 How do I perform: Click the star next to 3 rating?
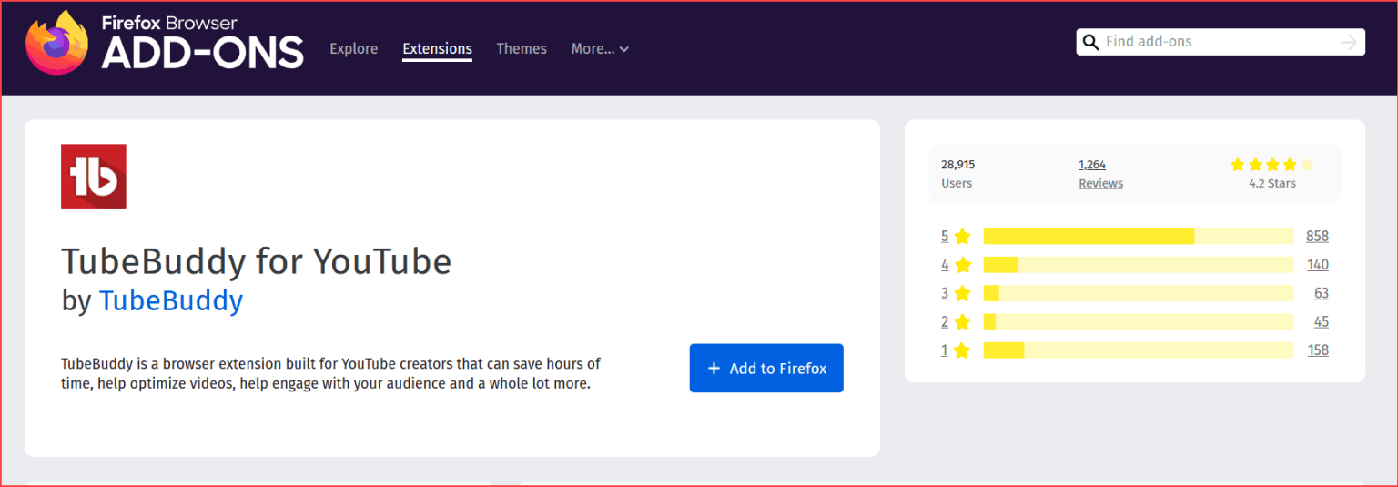(x=963, y=293)
